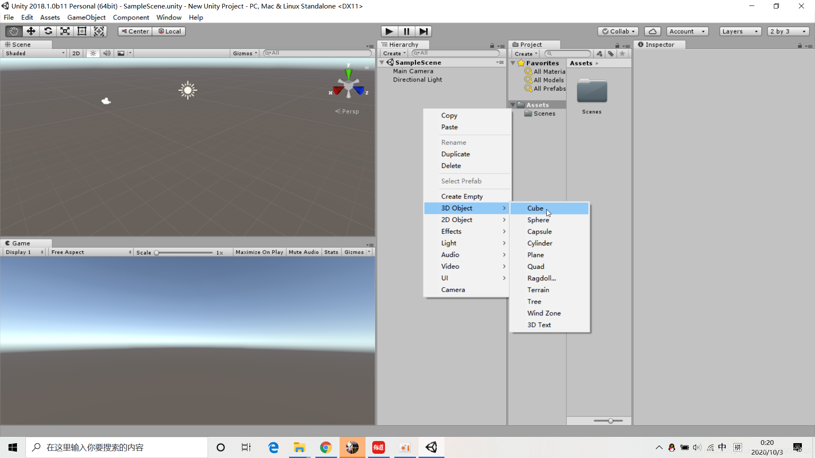Viewport: 815px width, 458px height.
Task: Open the Scenes folder thumbnail
Action: (x=592, y=91)
